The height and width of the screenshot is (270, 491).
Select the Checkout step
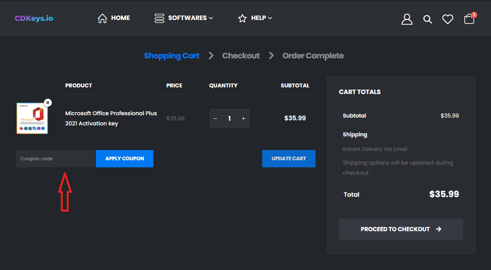(241, 56)
